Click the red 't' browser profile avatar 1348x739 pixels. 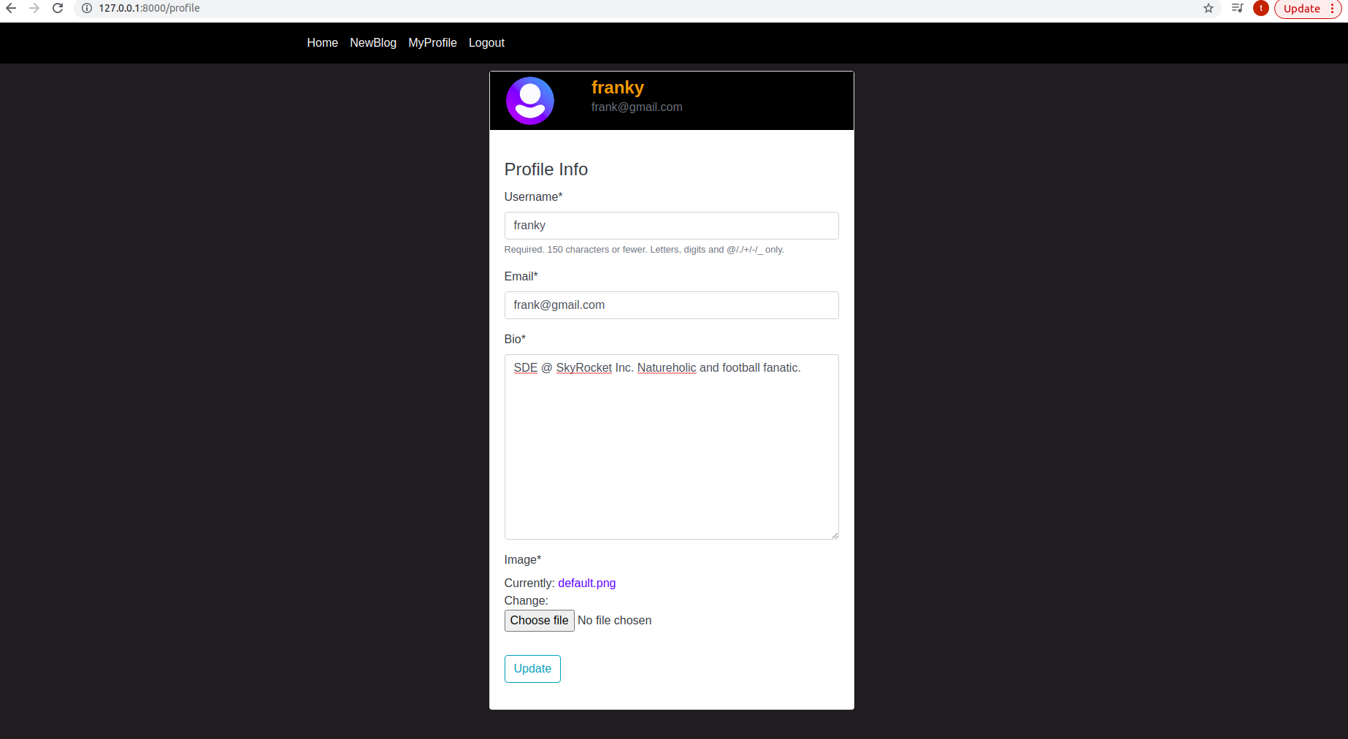(1260, 8)
